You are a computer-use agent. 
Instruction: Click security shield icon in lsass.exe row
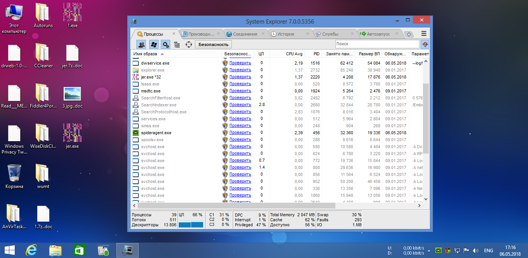click(x=225, y=84)
